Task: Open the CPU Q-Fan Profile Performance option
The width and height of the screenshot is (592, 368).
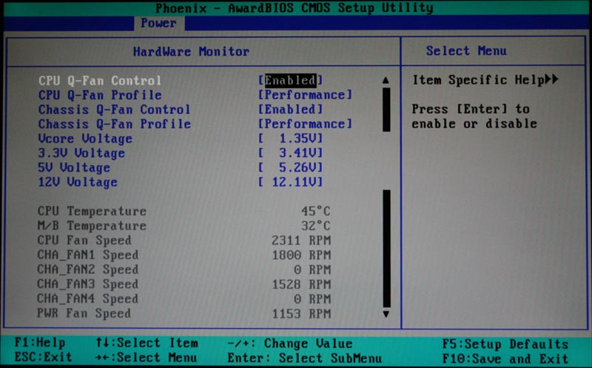Action: coord(305,95)
